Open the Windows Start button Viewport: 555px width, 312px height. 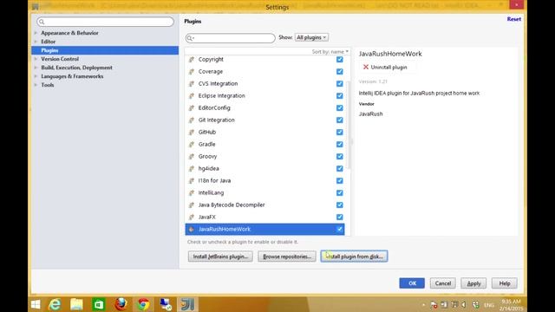pos(36,304)
